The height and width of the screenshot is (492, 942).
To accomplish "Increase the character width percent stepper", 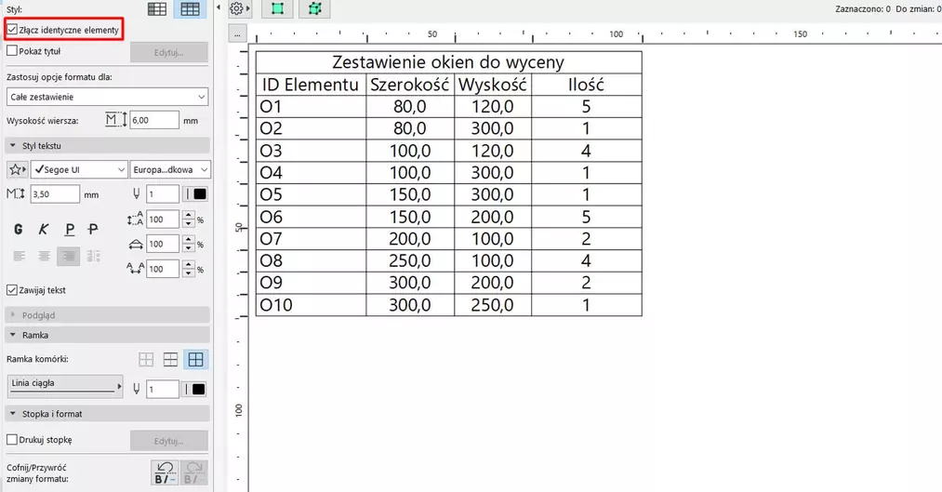I will [189, 240].
